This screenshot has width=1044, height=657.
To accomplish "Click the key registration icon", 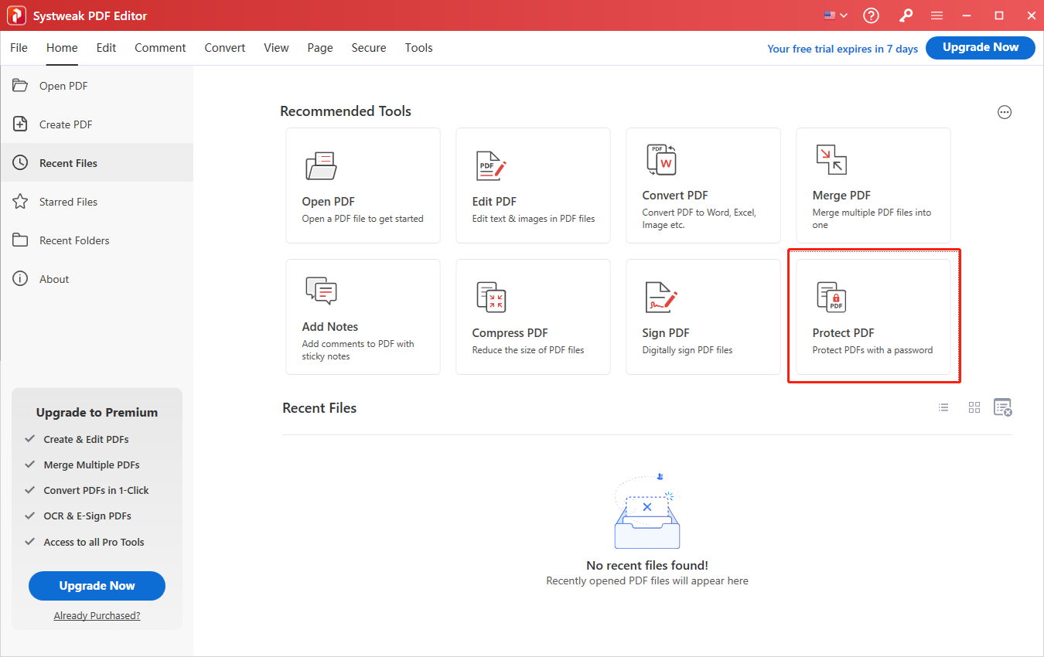I will tap(905, 15).
